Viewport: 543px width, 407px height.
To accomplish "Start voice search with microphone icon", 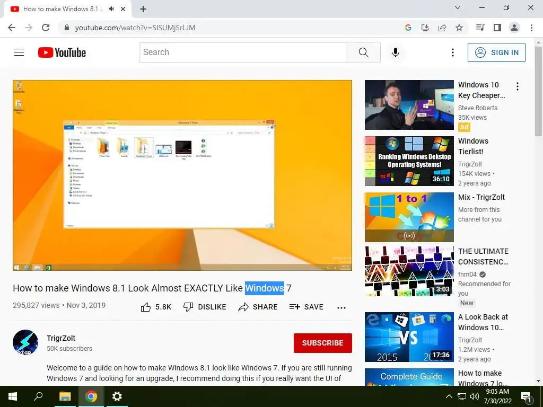I will [x=396, y=52].
